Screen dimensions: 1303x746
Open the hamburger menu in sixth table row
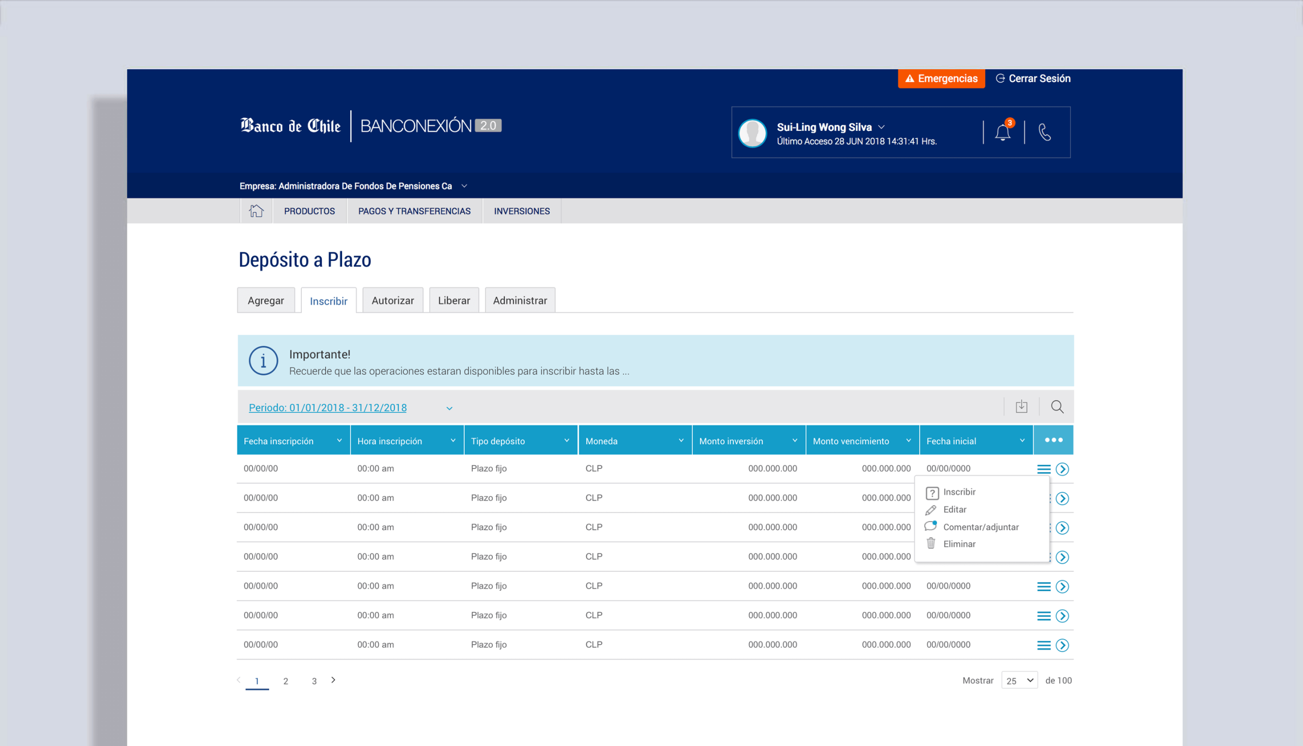coord(1043,616)
